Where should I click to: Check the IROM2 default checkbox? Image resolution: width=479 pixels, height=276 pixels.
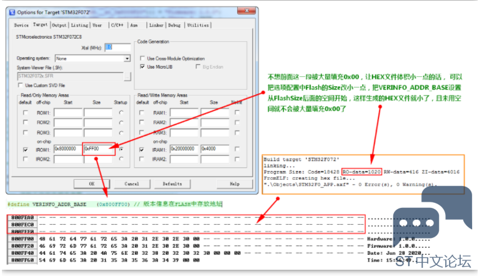click(26, 159)
